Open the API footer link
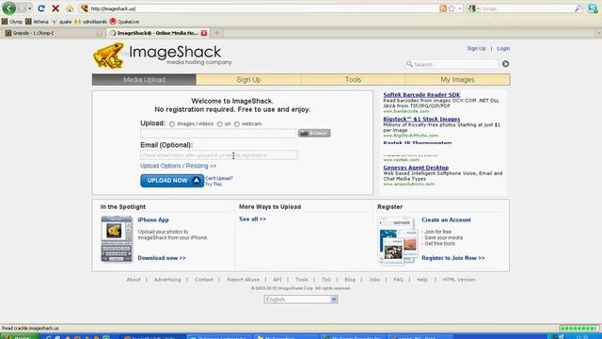602x339 pixels. 277,280
